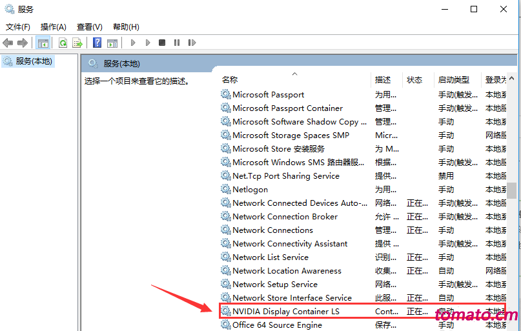Select the Network Connections service

pyautogui.click(x=363, y=230)
